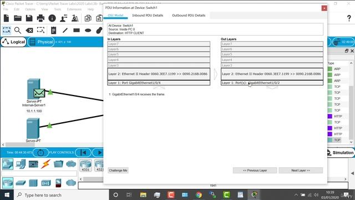Switch to Logical workspace view
355x200 pixels.
tap(14, 42)
